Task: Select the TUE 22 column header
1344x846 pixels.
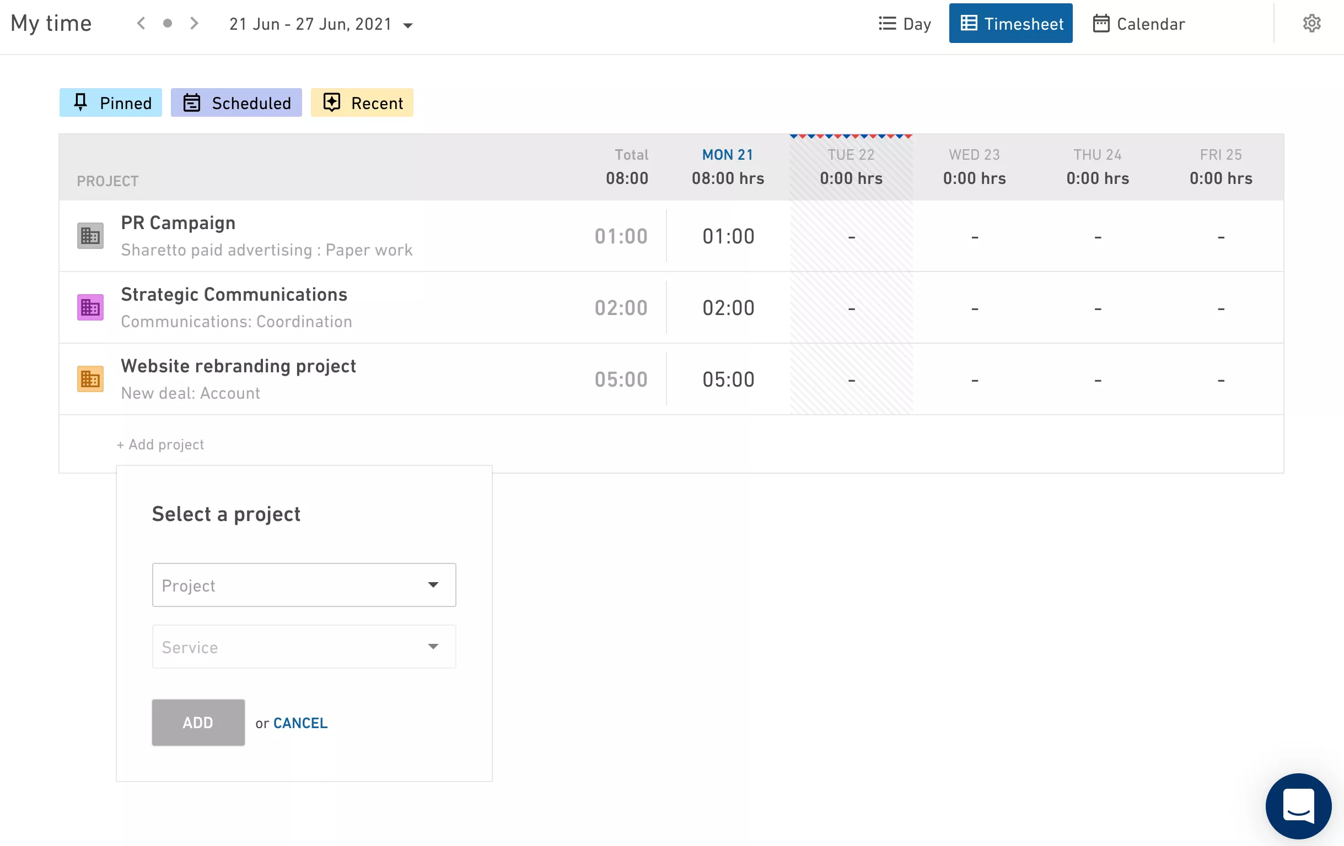Action: click(851, 166)
